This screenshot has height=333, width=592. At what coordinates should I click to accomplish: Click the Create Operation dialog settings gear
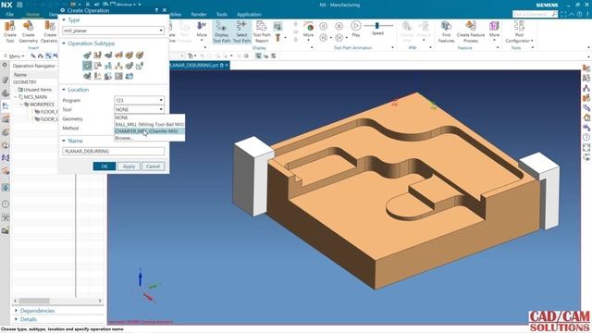click(x=63, y=10)
